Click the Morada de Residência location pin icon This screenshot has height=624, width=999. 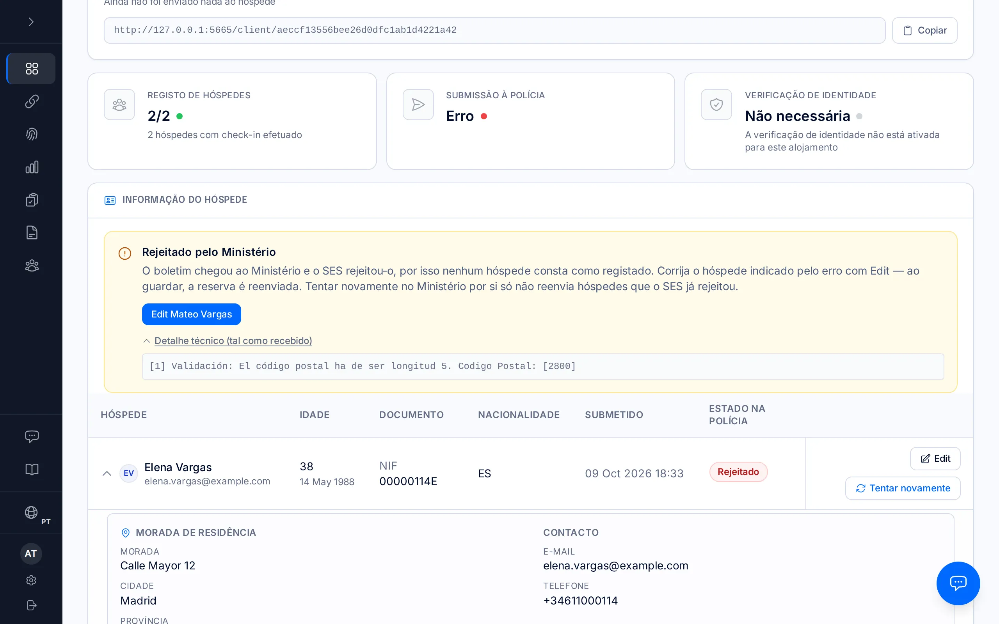(x=126, y=533)
